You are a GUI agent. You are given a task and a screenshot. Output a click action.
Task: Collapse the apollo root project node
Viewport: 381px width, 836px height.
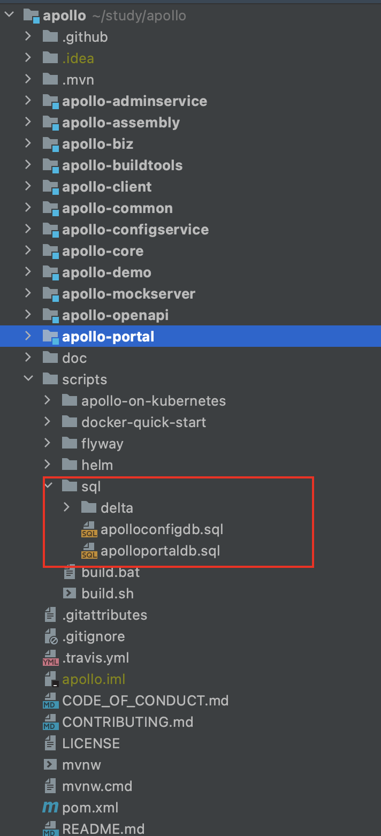point(9,14)
